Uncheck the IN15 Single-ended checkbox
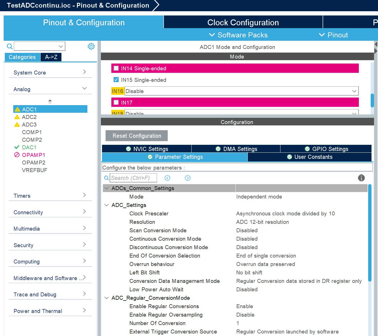 pyautogui.click(x=116, y=80)
